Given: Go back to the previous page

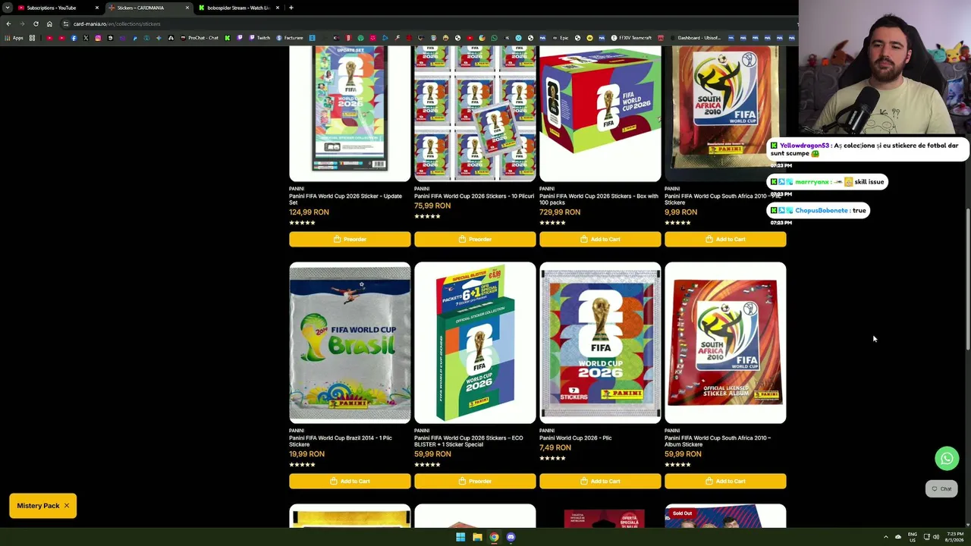Looking at the screenshot, I should pyautogui.click(x=8, y=24).
